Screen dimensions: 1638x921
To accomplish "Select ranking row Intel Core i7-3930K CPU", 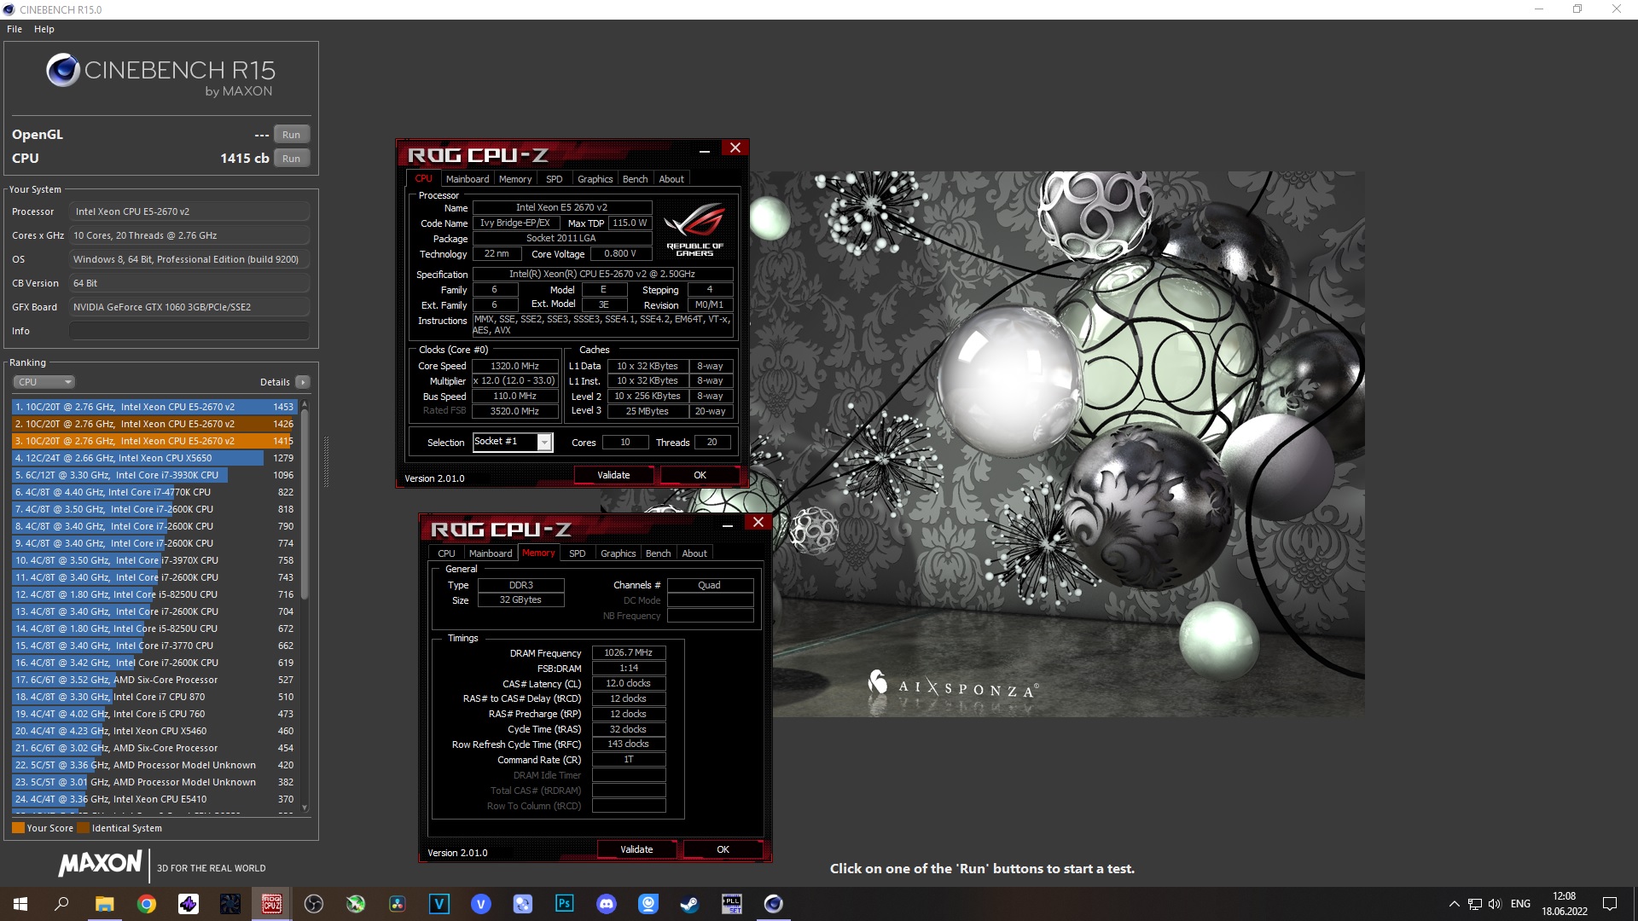I will (154, 475).
